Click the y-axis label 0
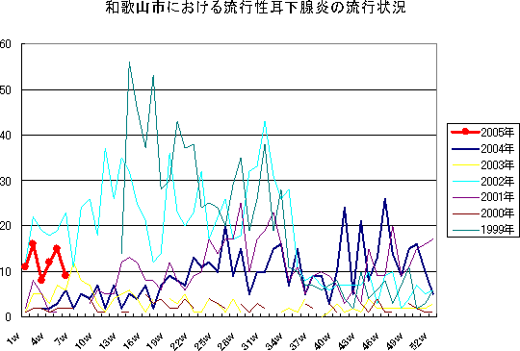 pyautogui.click(x=8, y=317)
